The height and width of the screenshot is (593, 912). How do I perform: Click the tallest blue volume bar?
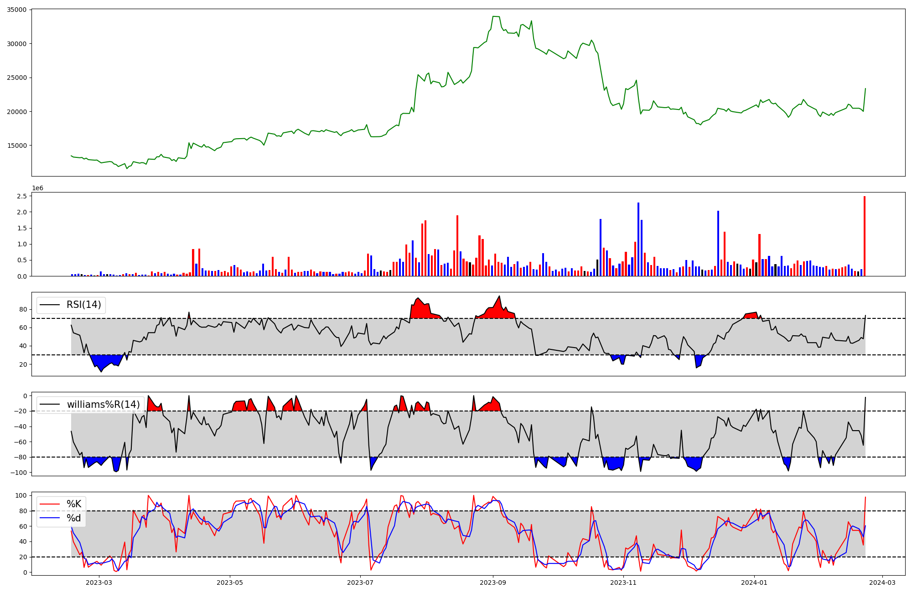638,239
